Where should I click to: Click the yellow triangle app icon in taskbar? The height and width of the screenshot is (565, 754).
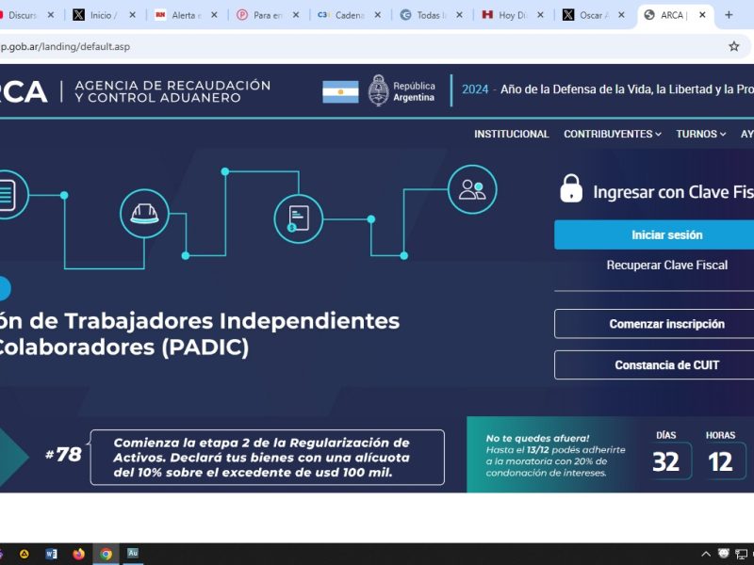point(24,554)
